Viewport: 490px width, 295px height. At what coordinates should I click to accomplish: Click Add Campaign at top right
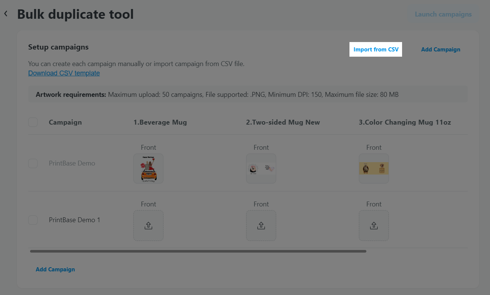coord(440,50)
